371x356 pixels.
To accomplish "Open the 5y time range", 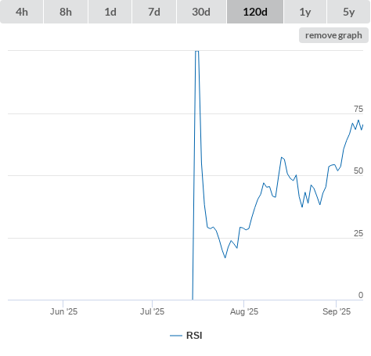I will pyautogui.click(x=348, y=12).
